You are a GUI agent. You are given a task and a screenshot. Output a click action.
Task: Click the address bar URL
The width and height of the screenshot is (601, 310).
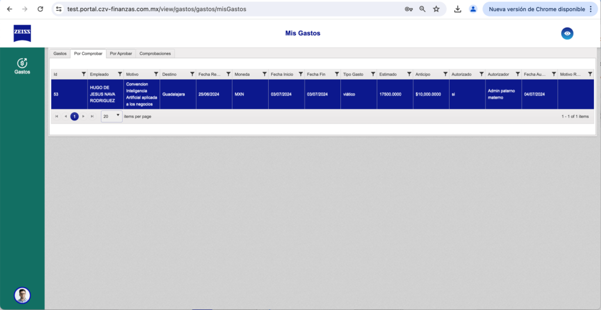pos(156,9)
